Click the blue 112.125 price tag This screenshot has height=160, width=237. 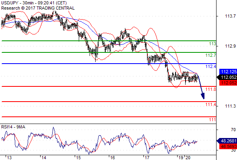point(228,72)
